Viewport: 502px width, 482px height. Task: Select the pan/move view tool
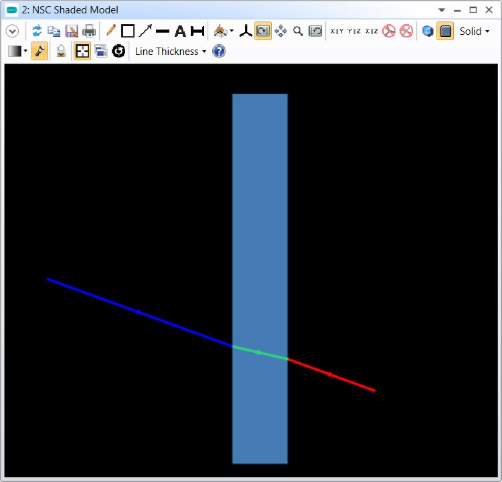(280, 31)
